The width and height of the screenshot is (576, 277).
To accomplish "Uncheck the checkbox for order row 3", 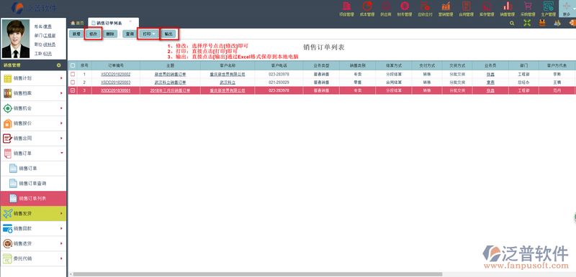I will coord(73,90).
